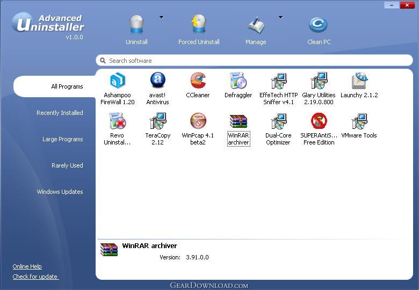
Task: Click the WinRAR icon in the details pane
Action: click(109, 249)
